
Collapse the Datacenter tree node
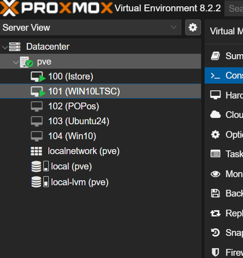5,47
